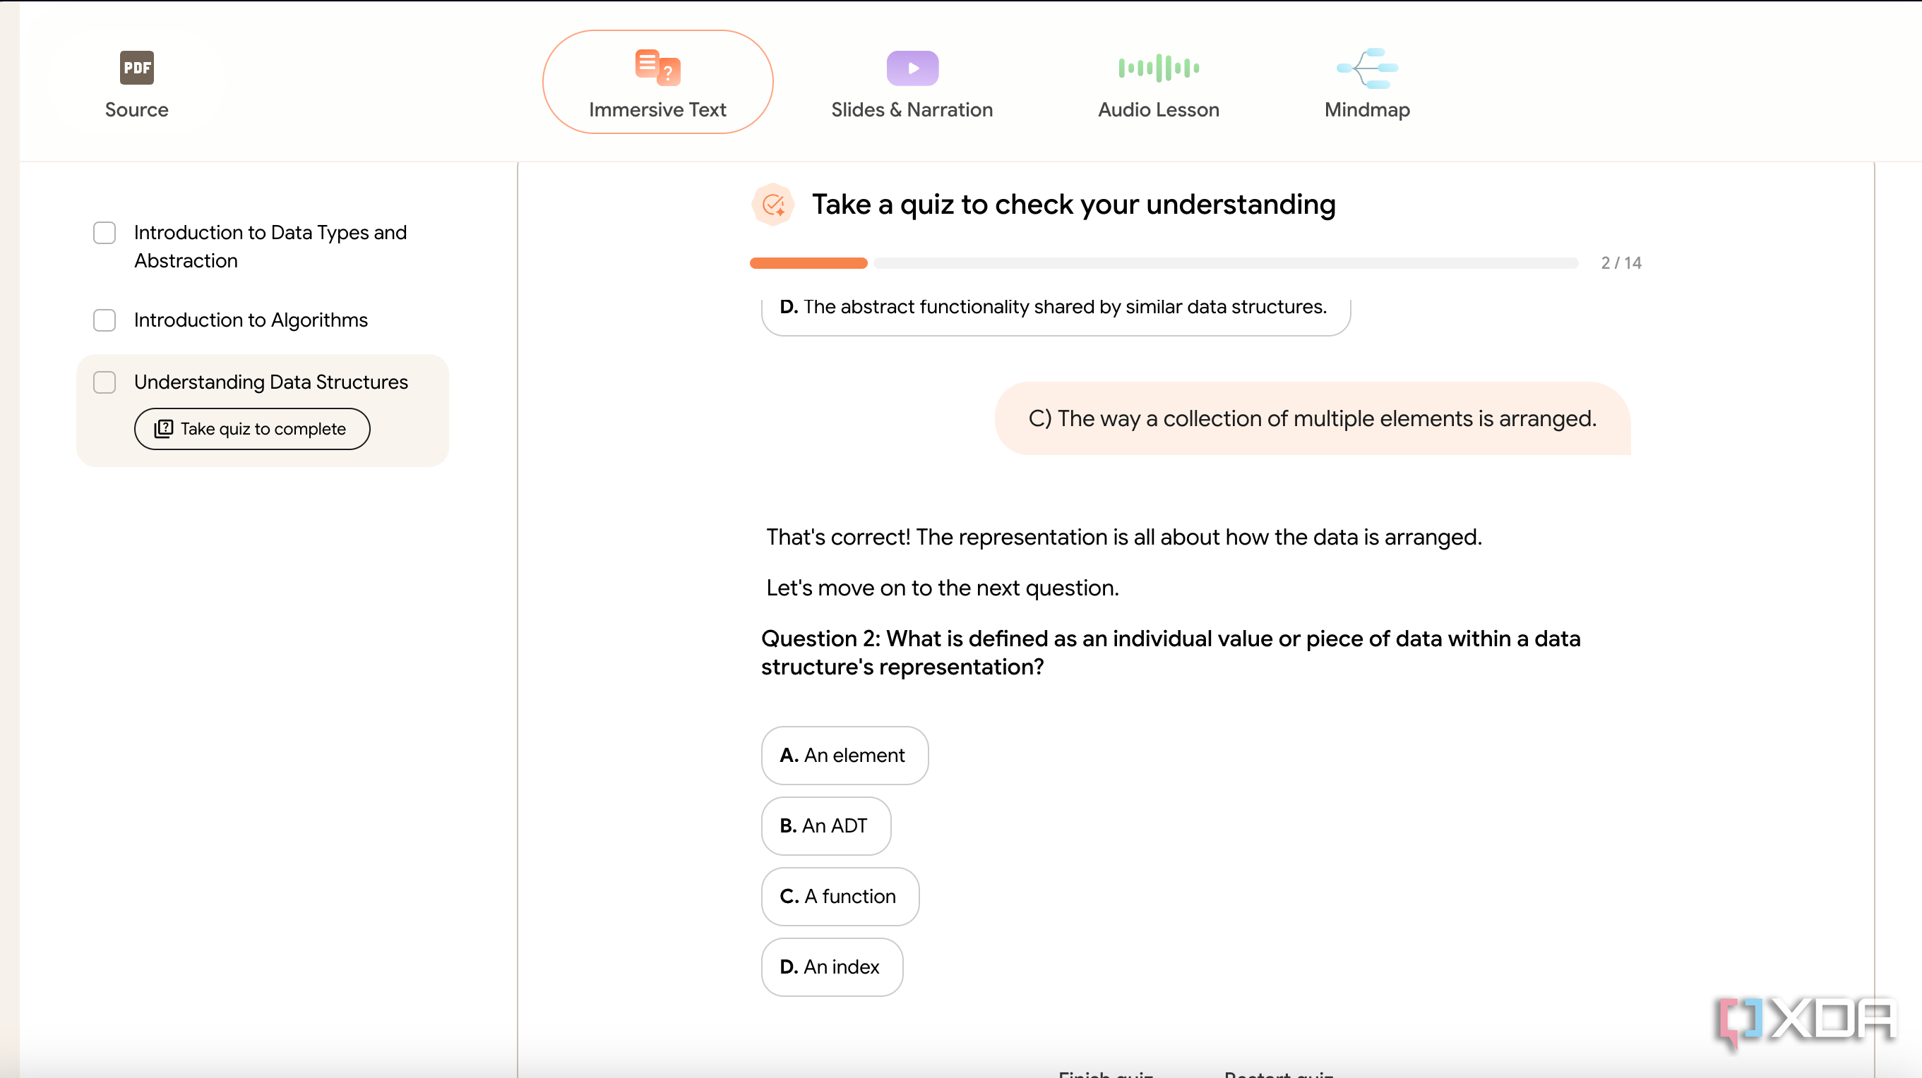Image resolution: width=1922 pixels, height=1078 pixels.
Task: Open the 'Understanding Data Structures' section
Action: (271, 382)
